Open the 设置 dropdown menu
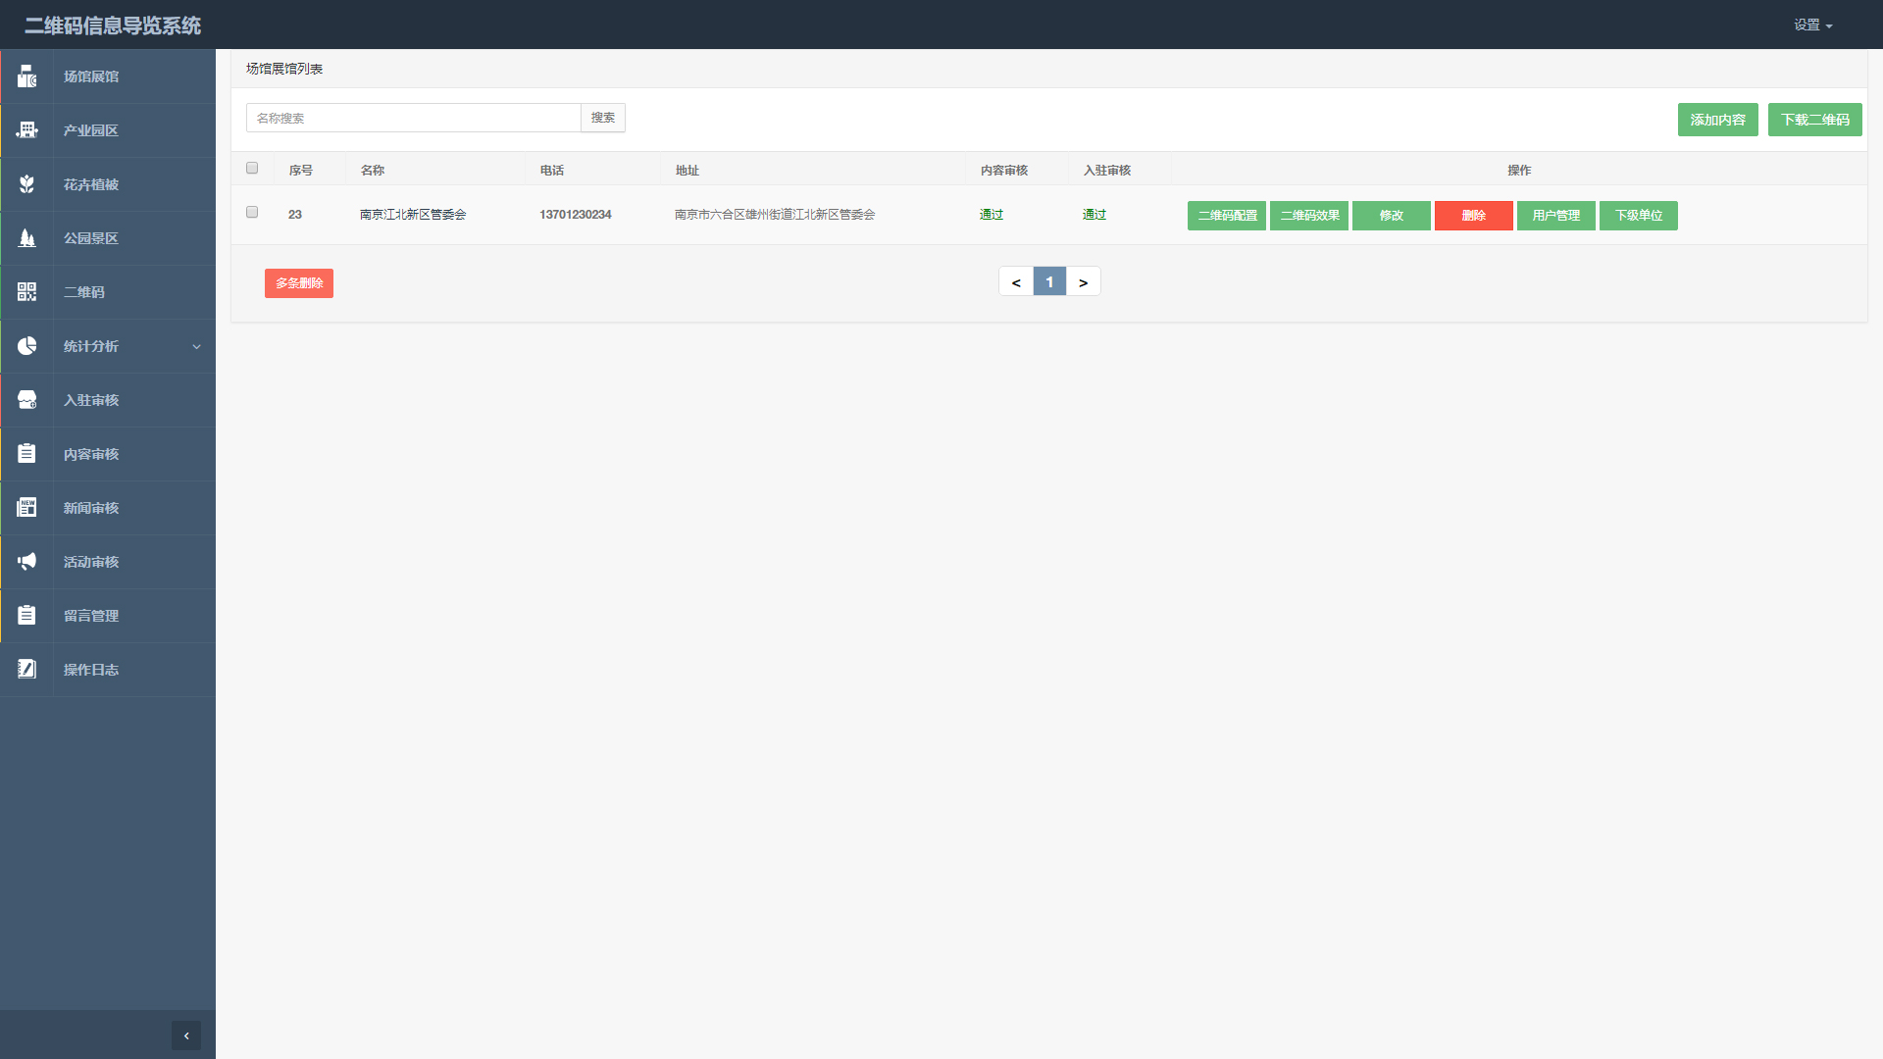This screenshot has width=1883, height=1059. pyautogui.click(x=1812, y=25)
